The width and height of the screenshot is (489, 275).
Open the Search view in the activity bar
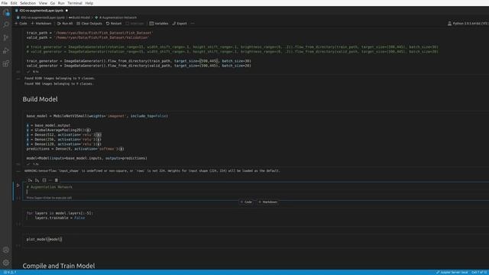(6, 24)
